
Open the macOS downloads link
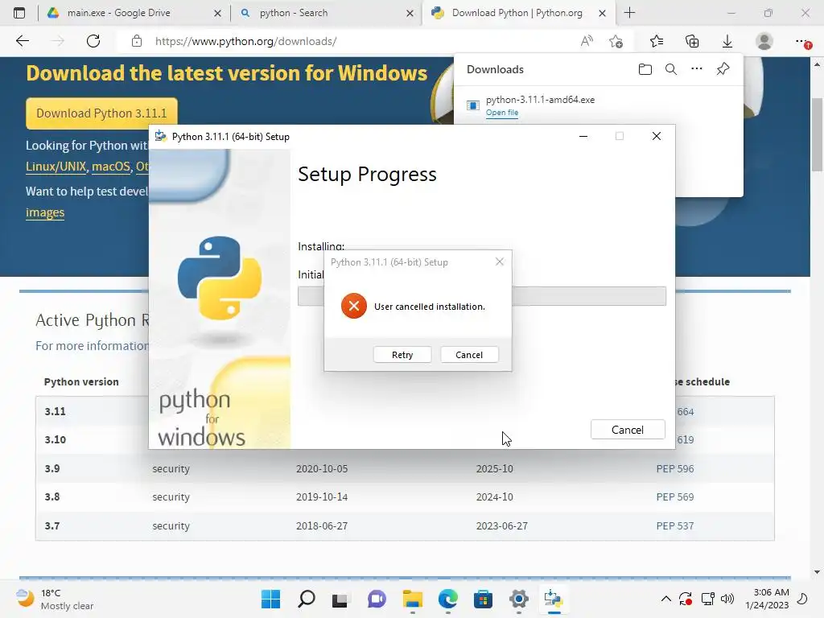coord(111,167)
